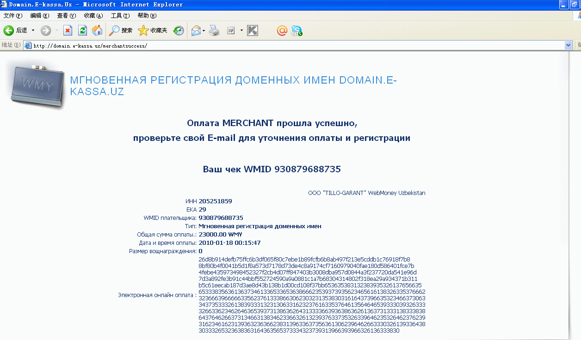Click the 'Размер вощнаграждения' label

(x=163, y=251)
